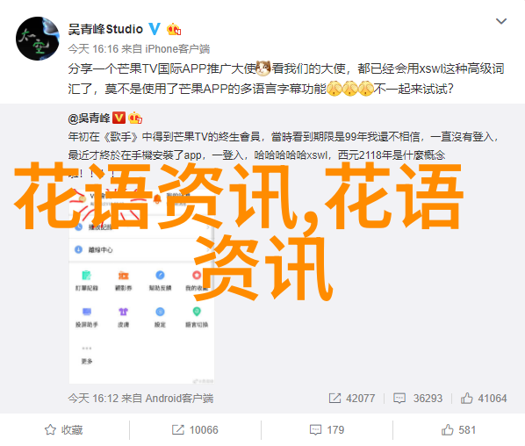Add this post to favorites 收藏
The image size is (525, 446).
[x=63, y=429]
